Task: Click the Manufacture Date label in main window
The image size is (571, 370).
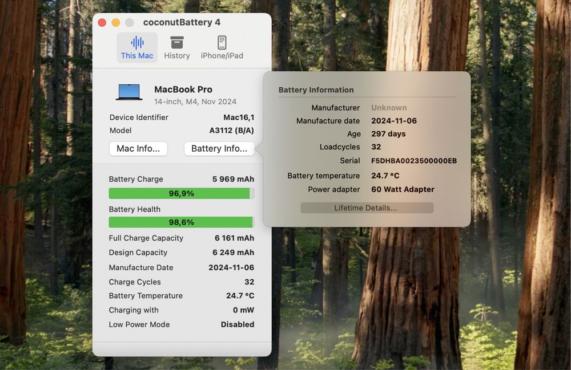Action: 141,267
